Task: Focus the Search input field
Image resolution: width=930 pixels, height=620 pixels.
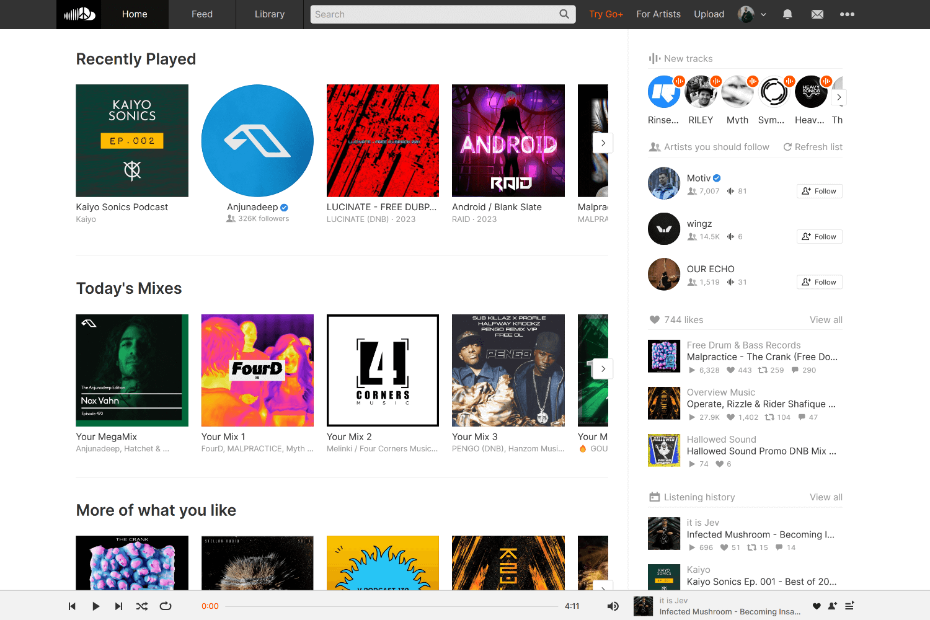Action: (443, 14)
